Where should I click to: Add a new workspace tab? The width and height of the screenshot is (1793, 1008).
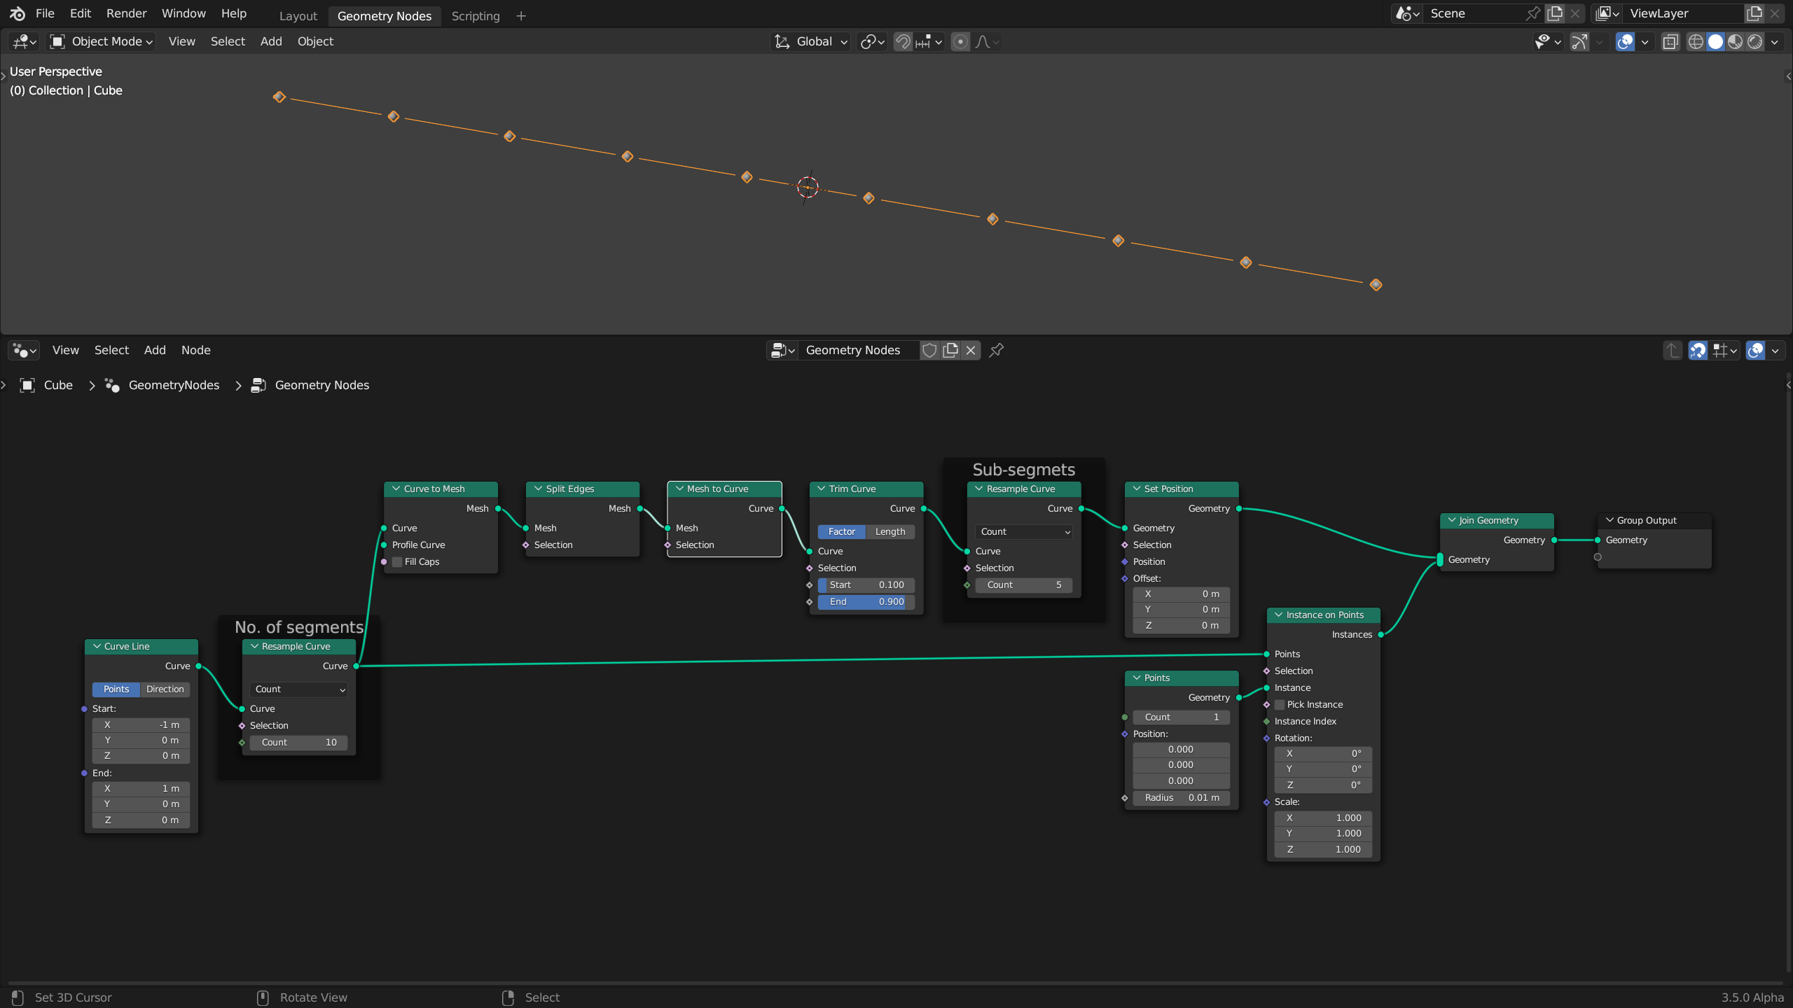521,15
